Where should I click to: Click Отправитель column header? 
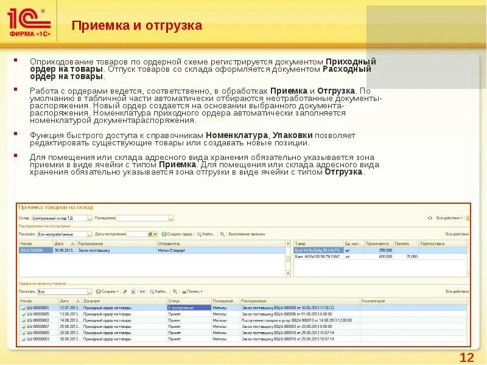pos(221,244)
